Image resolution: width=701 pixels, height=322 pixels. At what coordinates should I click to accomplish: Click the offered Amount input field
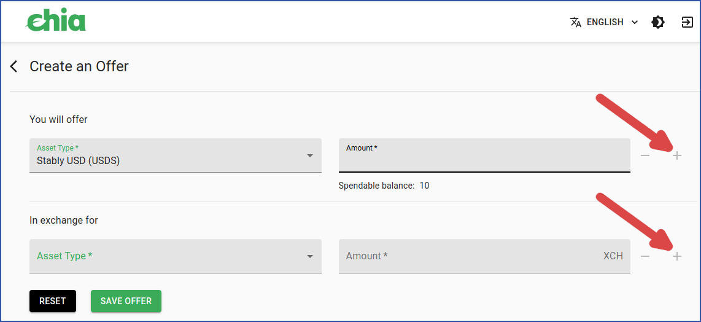pos(484,155)
